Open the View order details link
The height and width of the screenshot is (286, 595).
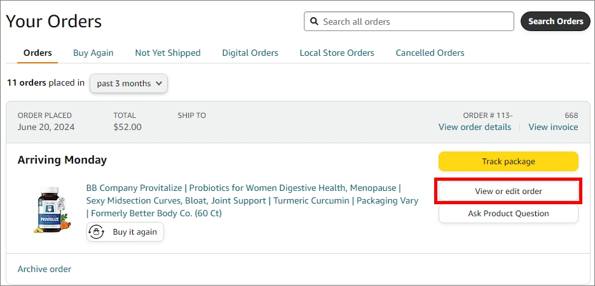tap(475, 127)
